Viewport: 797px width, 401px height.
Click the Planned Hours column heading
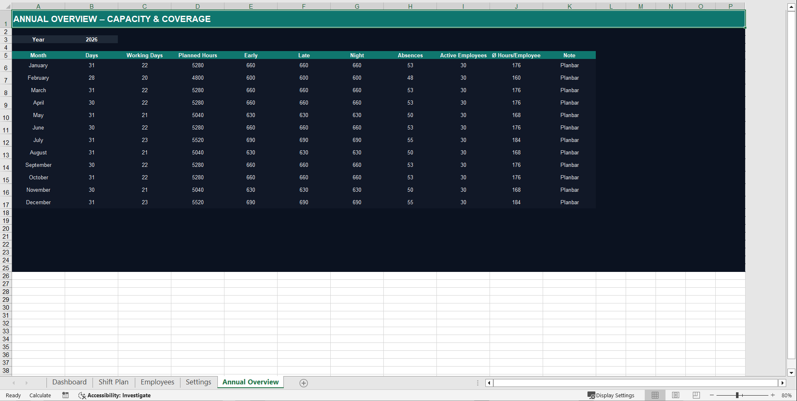click(197, 55)
